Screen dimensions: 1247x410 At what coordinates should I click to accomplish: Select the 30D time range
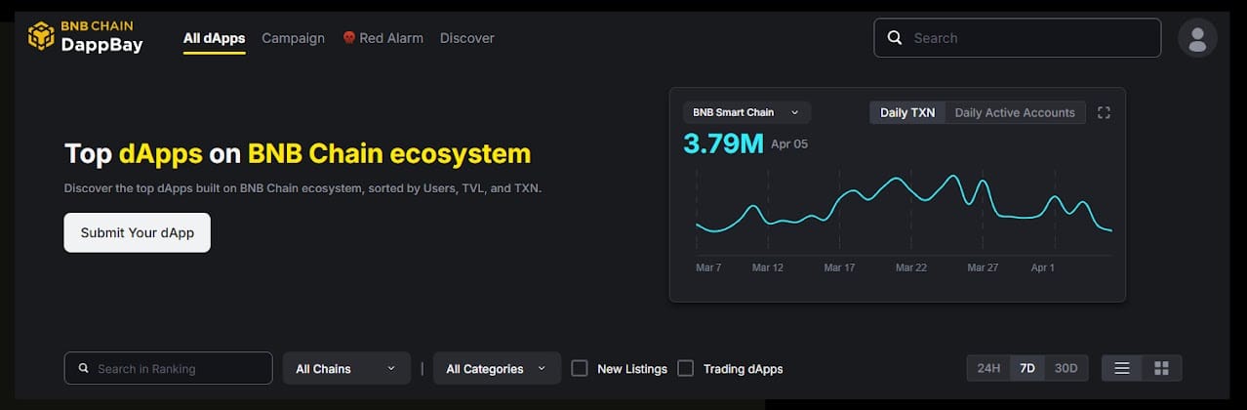(1066, 368)
